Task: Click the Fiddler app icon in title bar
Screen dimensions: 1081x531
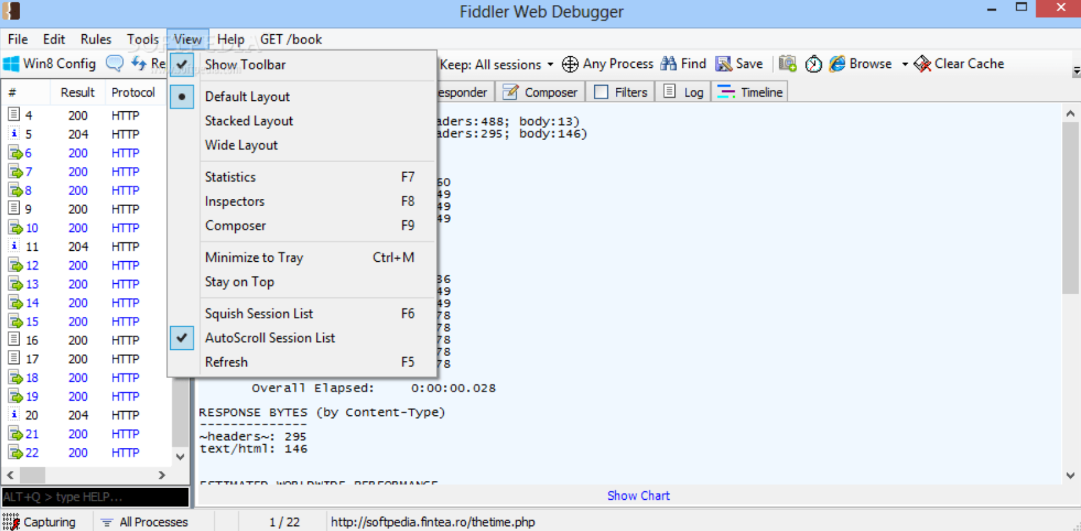Action: 11,11
